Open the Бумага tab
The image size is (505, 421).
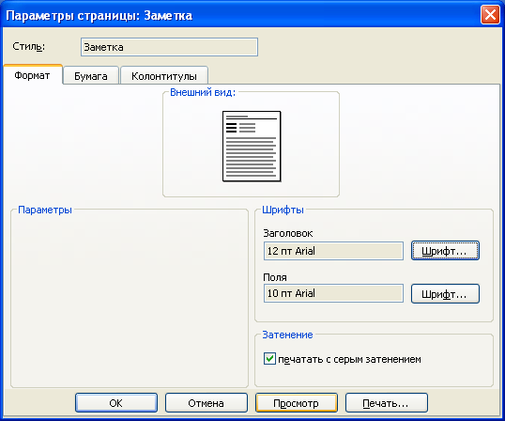click(x=91, y=76)
